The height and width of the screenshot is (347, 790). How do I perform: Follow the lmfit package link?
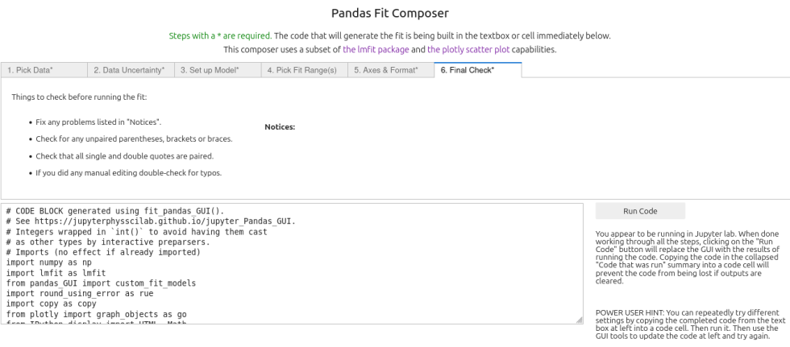[x=376, y=50]
